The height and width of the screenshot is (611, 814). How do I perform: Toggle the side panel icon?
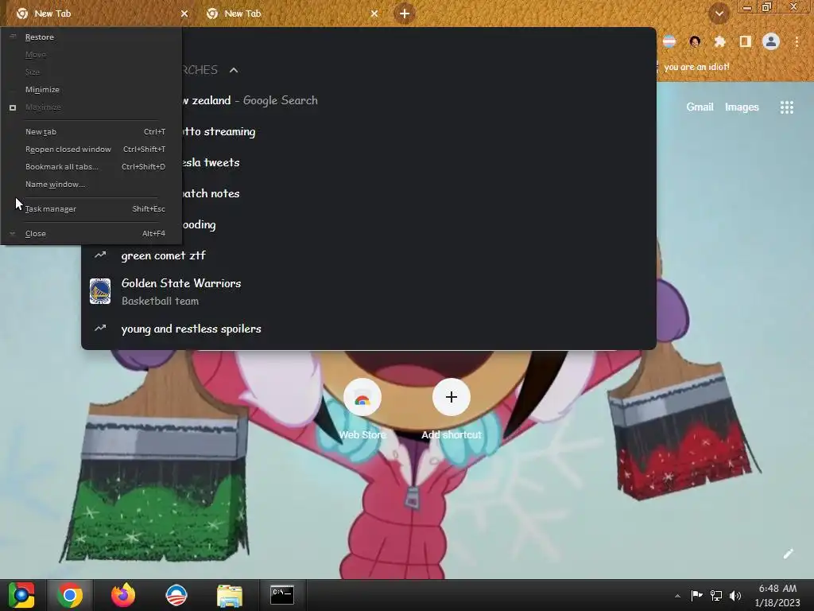(x=745, y=41)
